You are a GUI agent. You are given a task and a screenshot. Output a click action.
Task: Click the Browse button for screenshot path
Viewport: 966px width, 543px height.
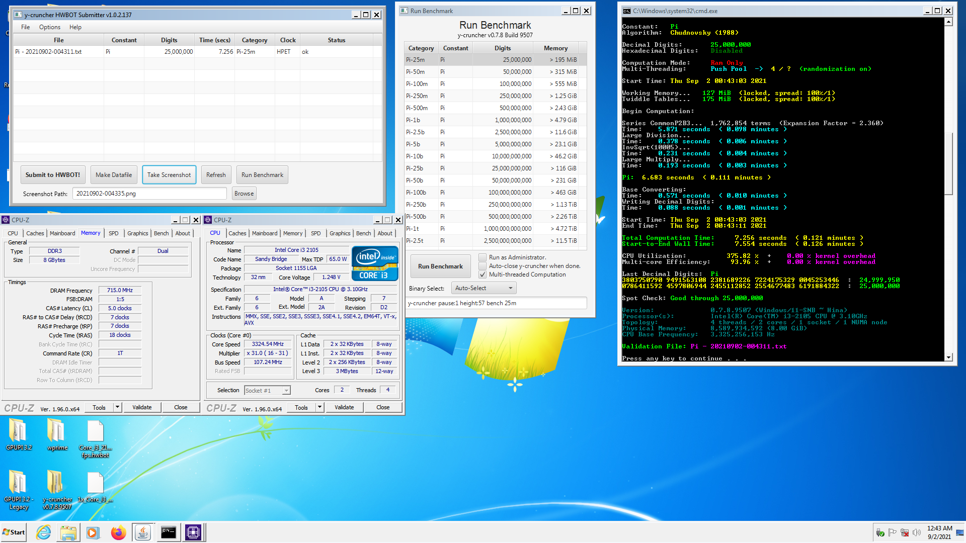244,194
